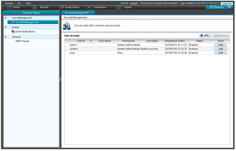The image size is (236, 151).
Task: Collapse the General settings group
Action: 6,37
